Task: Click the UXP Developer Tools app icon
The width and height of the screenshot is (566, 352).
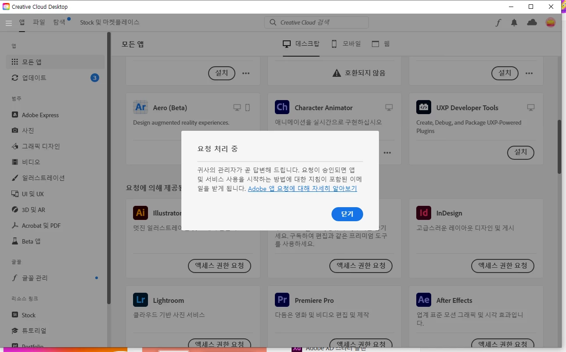Action: click(x=424, y=107)
